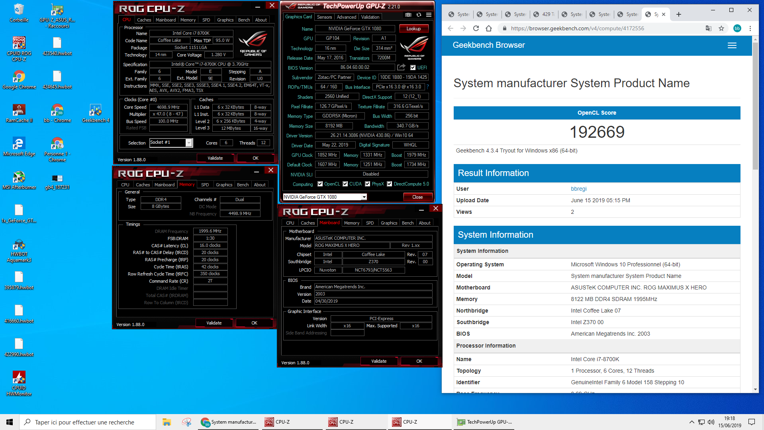
Task: Open the SPD tab in CPU-Z Memory window
Action: pyautogui.click(x=205, y=185)
